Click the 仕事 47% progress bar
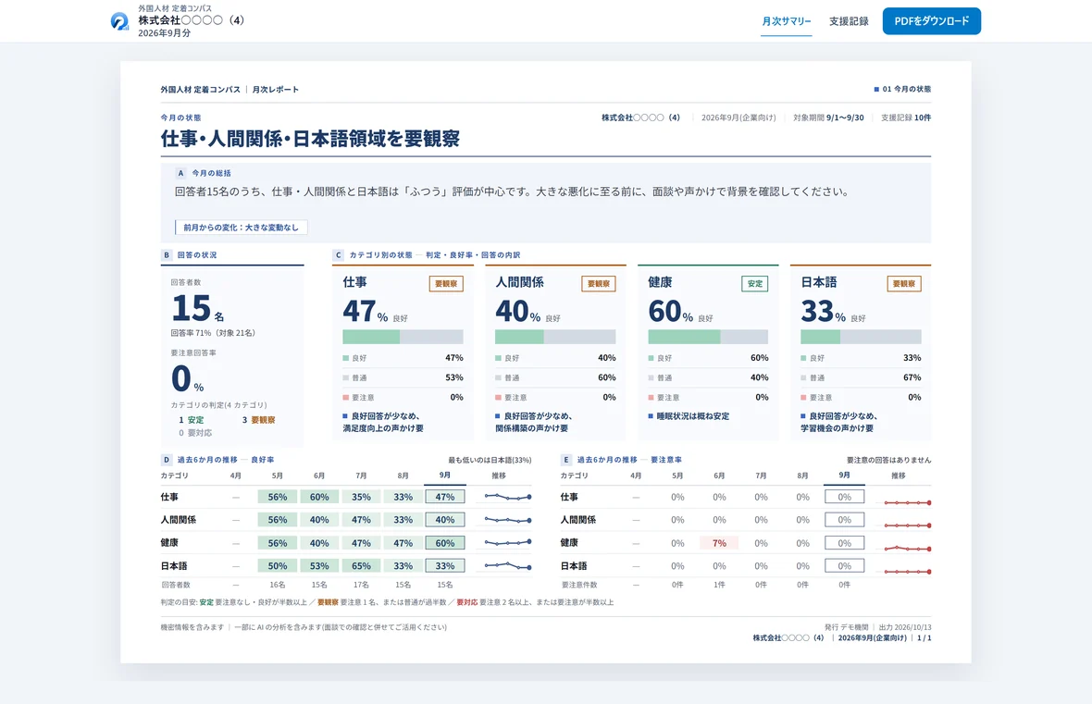 (x=403, y=337)
